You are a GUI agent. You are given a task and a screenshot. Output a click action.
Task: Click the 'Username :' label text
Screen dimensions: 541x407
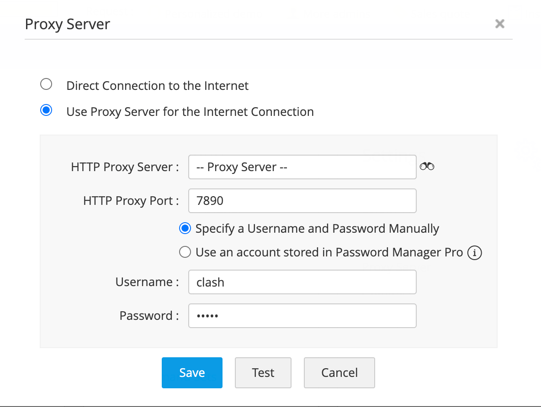click(147, 282)
